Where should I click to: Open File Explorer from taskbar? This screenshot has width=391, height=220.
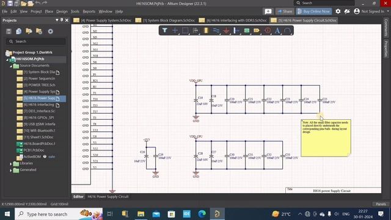141,214
